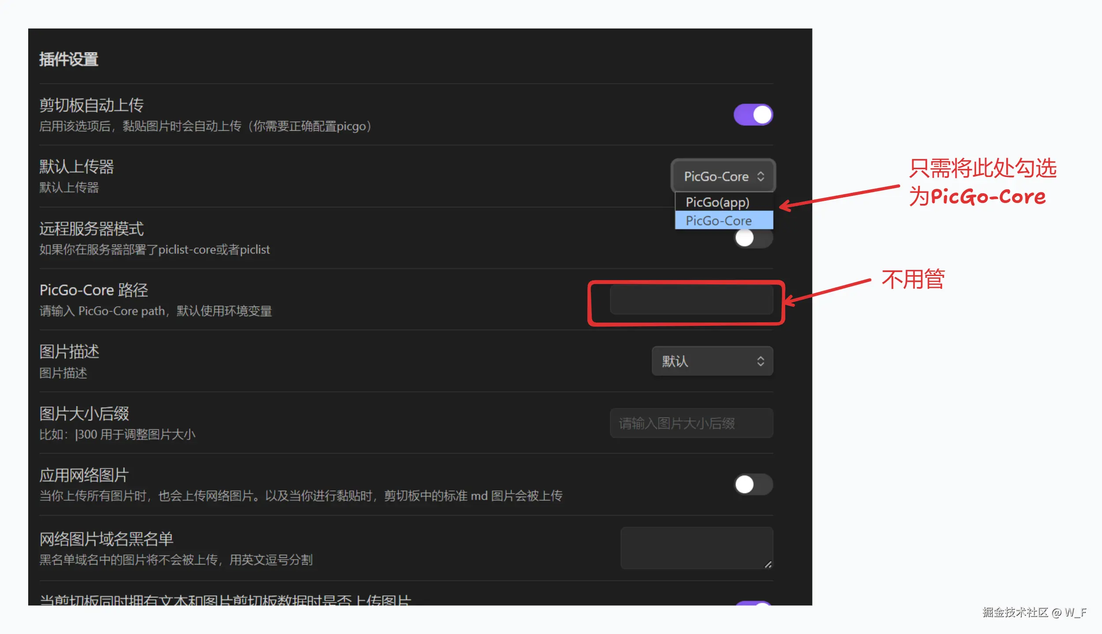This screenshot has height=634, width=1102.
Task: Turn on the 应用网络图片 toggle
Action: coord(753,485)
